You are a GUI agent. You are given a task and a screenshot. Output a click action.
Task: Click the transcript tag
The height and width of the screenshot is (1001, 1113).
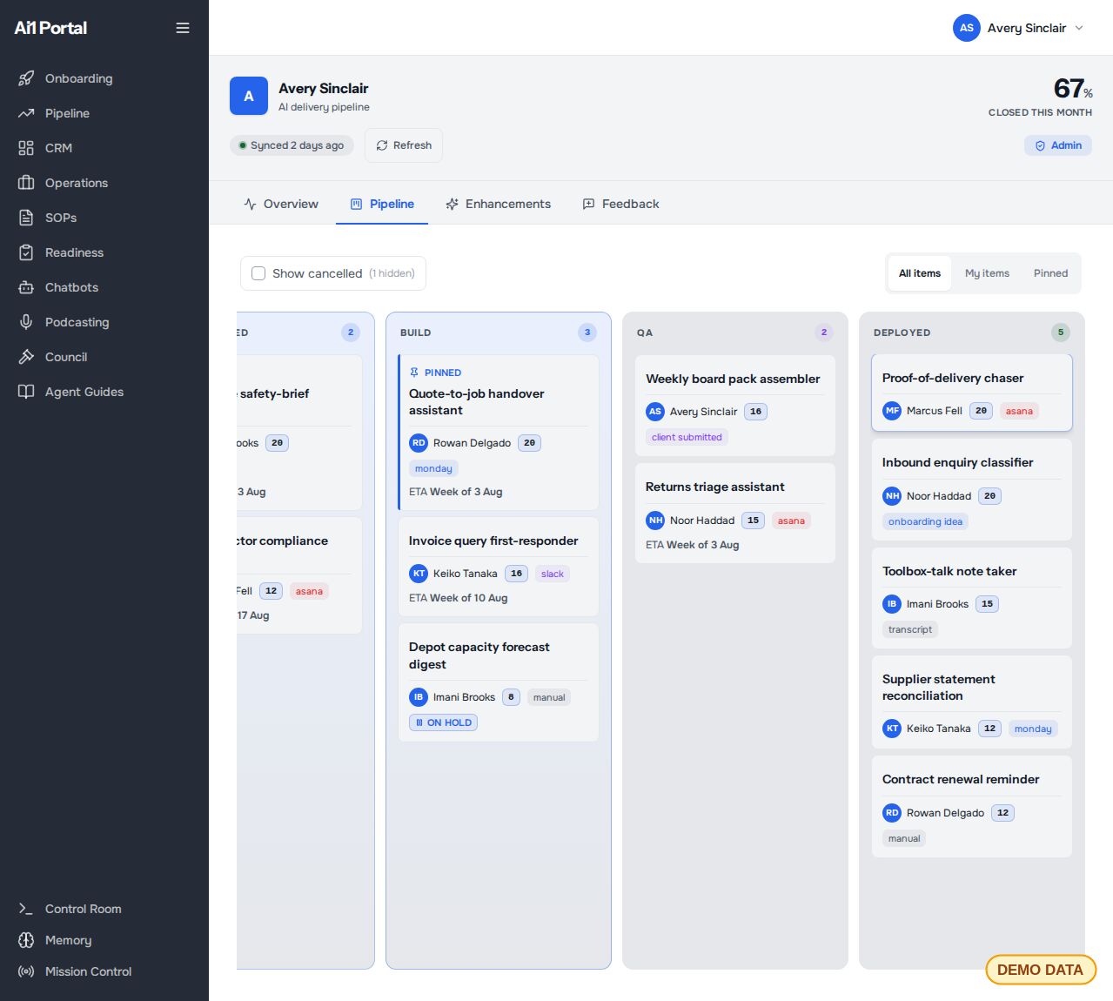(910, 629)
